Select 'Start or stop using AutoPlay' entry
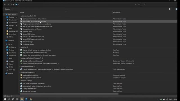The height and width of the screenshot is (101, 180). [39, 55]
